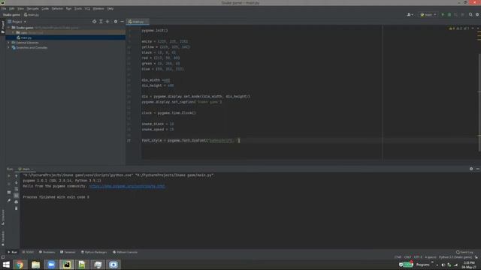The width and height of the screenshot is (481, 270).
Task: Open the Project dropdown view selector
Action: click(x=17, y=22)
